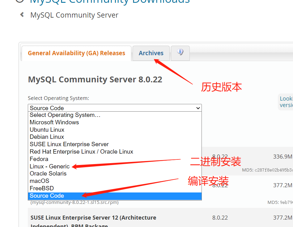Click the 'Select Operating System:' label
Viewport: 293px width, 227px height.
coord(58,98)
